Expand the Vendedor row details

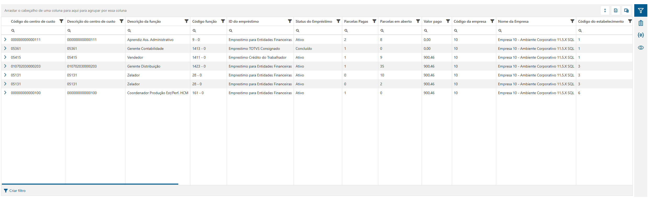[x=5, y=57]
